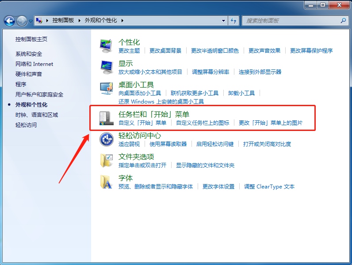352x265 pixels.
Task: Open the 显示 heading link
Action: (126, 63)
